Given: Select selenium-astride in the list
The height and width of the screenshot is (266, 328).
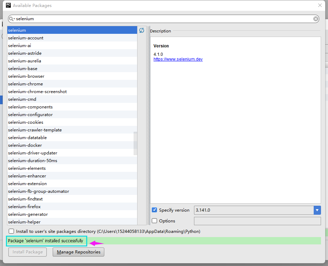Looking at the screenshot, I should pos(72,53).
